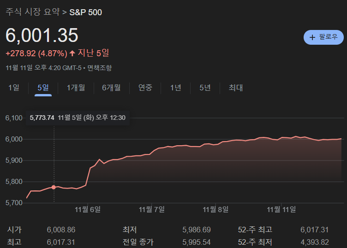Click the pink data point marker on the chart
This screenshot has width=347, height=248.
click(54, 187)
